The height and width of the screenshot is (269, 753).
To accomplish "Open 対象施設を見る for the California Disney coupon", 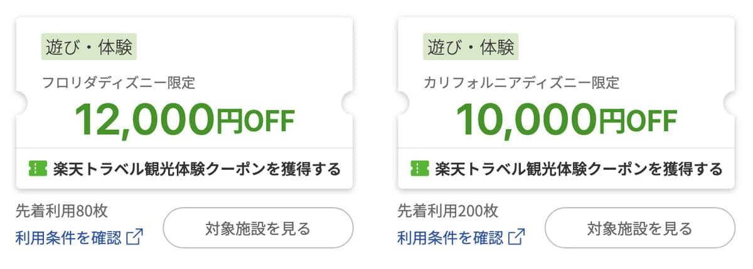I will 639,228.
